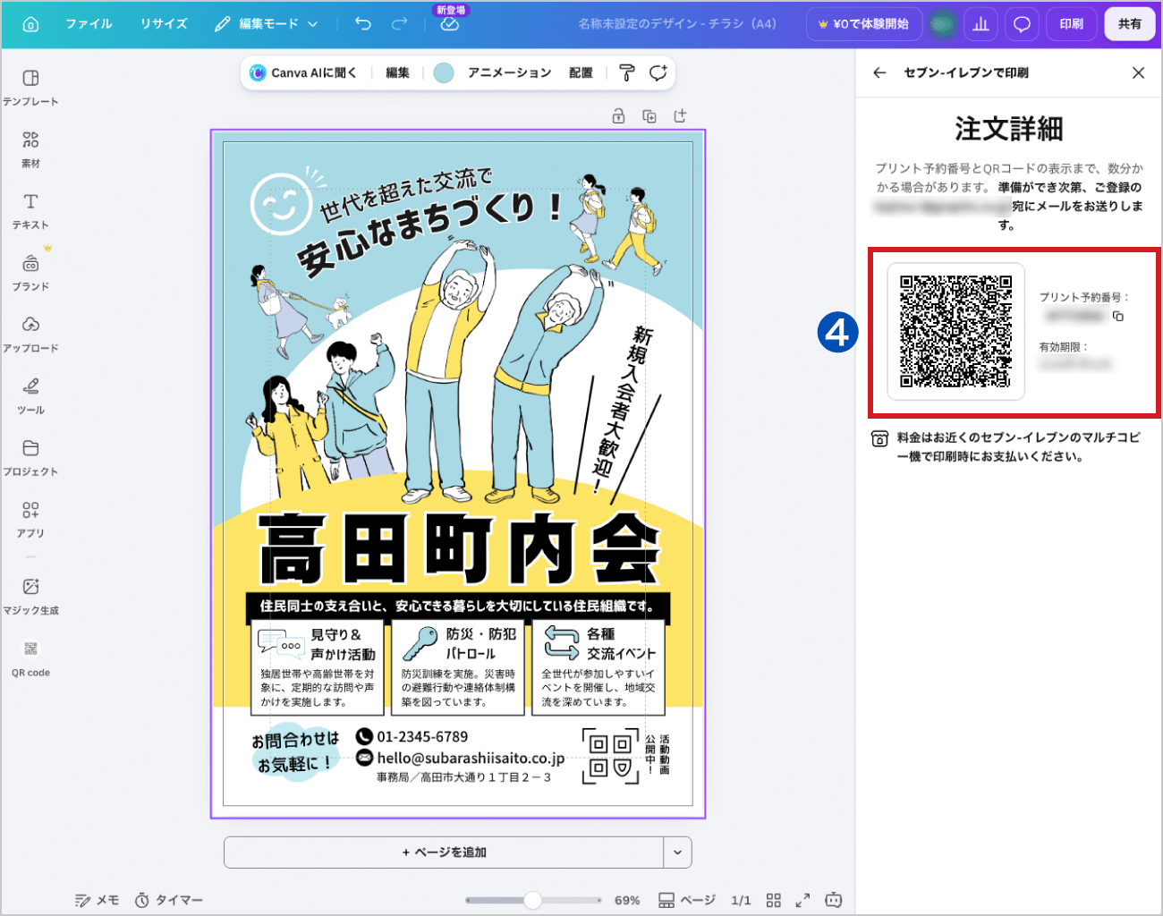Enter fullscreen presentation mode
Image resolution: width=1163 pixels, height=916 pixels.
click(802, 900)
